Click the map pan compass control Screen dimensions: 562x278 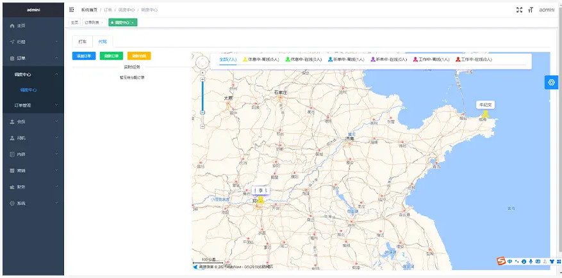[x=202, y=63]
